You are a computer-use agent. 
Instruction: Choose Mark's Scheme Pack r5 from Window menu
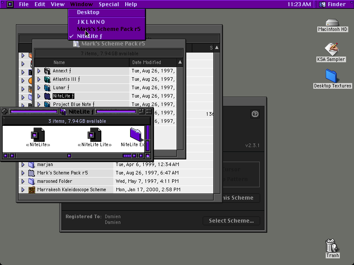point(107,29)
